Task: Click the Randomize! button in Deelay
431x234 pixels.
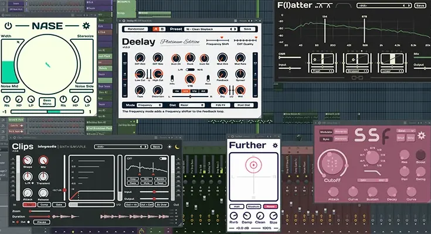Action: (x=136, y=29)
